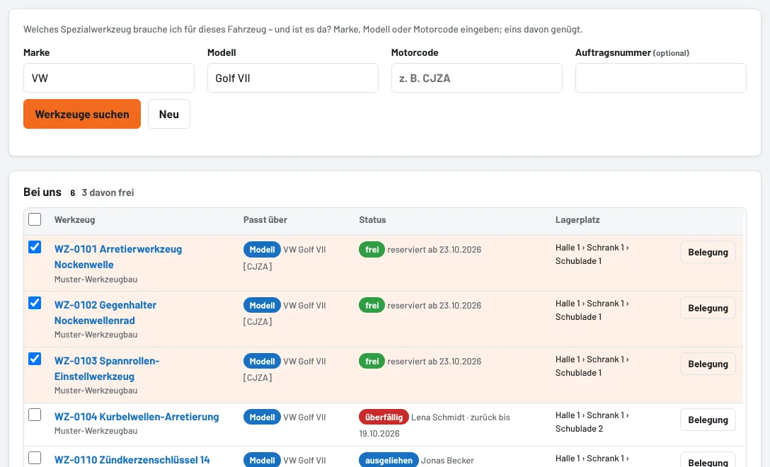Viewport: 770px width, 467px height.
Task: Click the Lagerplatz column header
Action: [577, 220]
